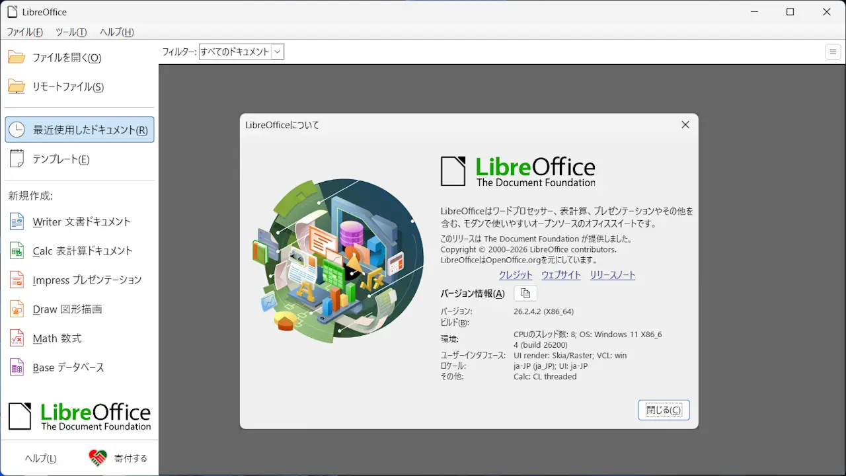Select the clock icon for 最近使用したドキュメント
Image resolution: width=846 pixels, height=476 pixels.
tap(17, 130)
